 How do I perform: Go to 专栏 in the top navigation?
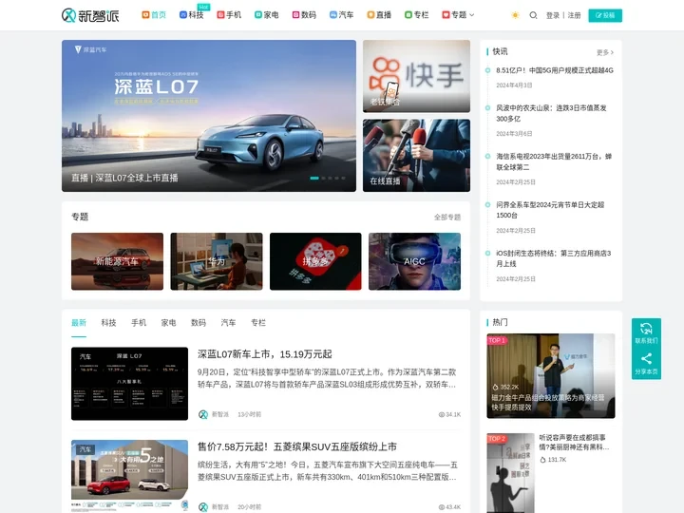pos(417,15)
